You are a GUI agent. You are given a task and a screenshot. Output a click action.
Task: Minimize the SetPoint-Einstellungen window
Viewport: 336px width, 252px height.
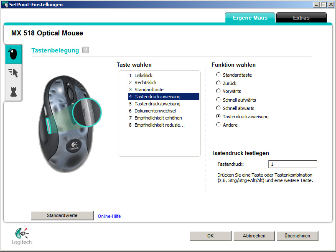coord(316,5)
